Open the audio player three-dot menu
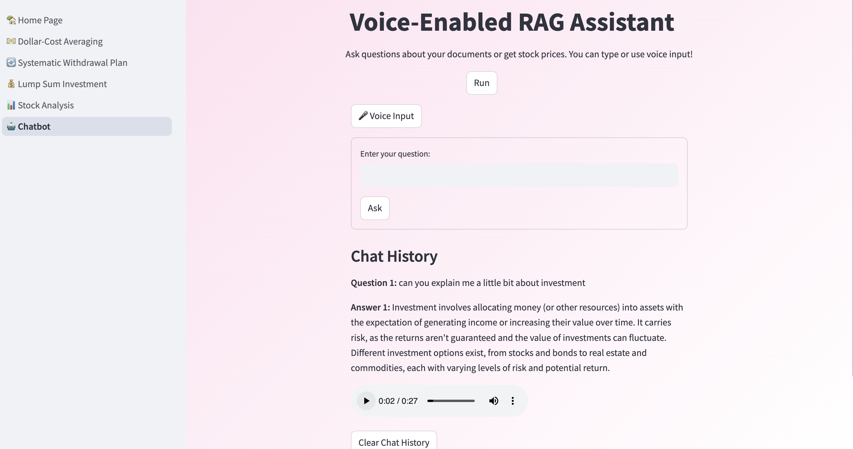Screen dimensions: 853x449 512,401
